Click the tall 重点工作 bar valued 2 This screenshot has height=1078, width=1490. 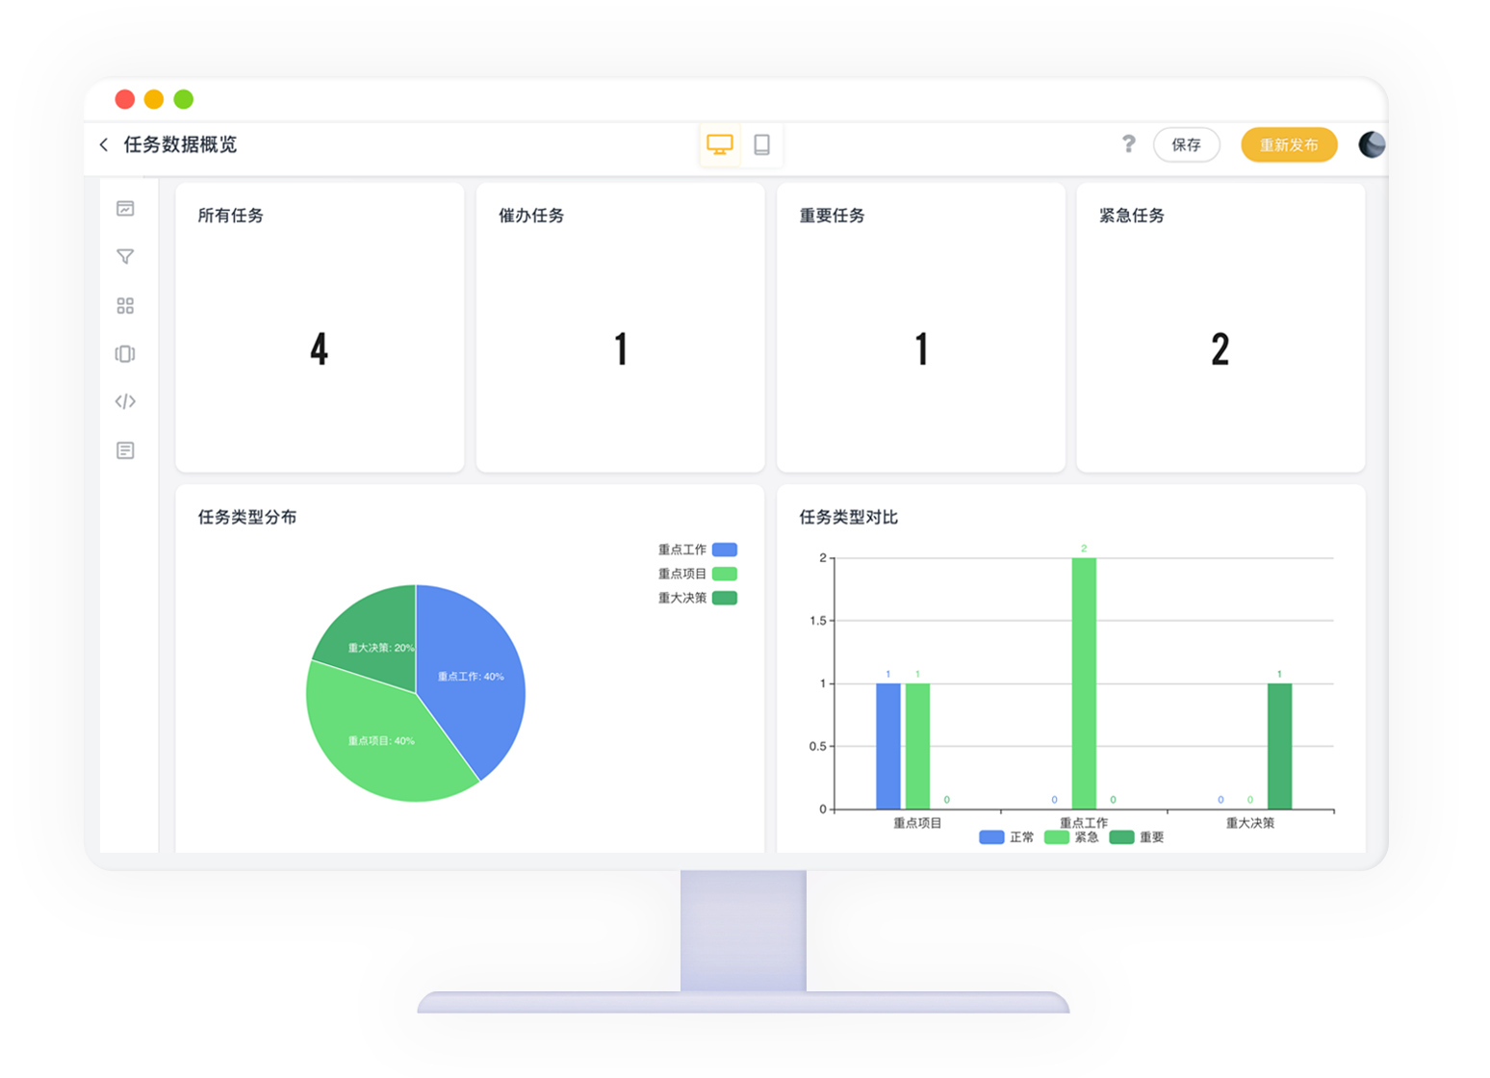coord(1084,683)
